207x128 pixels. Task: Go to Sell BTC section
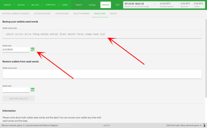[x=35, y=5]
